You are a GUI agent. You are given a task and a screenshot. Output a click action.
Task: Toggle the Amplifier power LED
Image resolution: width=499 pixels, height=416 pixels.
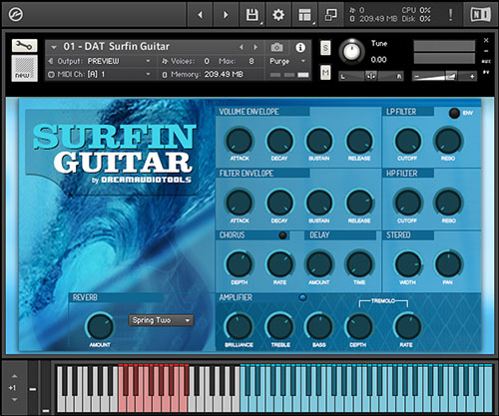302,297
